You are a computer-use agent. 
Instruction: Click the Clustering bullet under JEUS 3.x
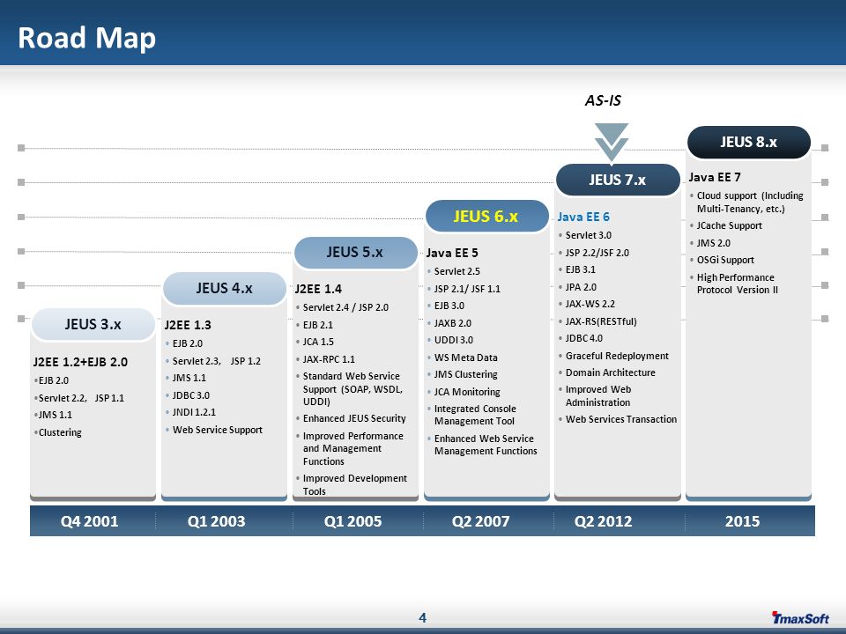58,432
